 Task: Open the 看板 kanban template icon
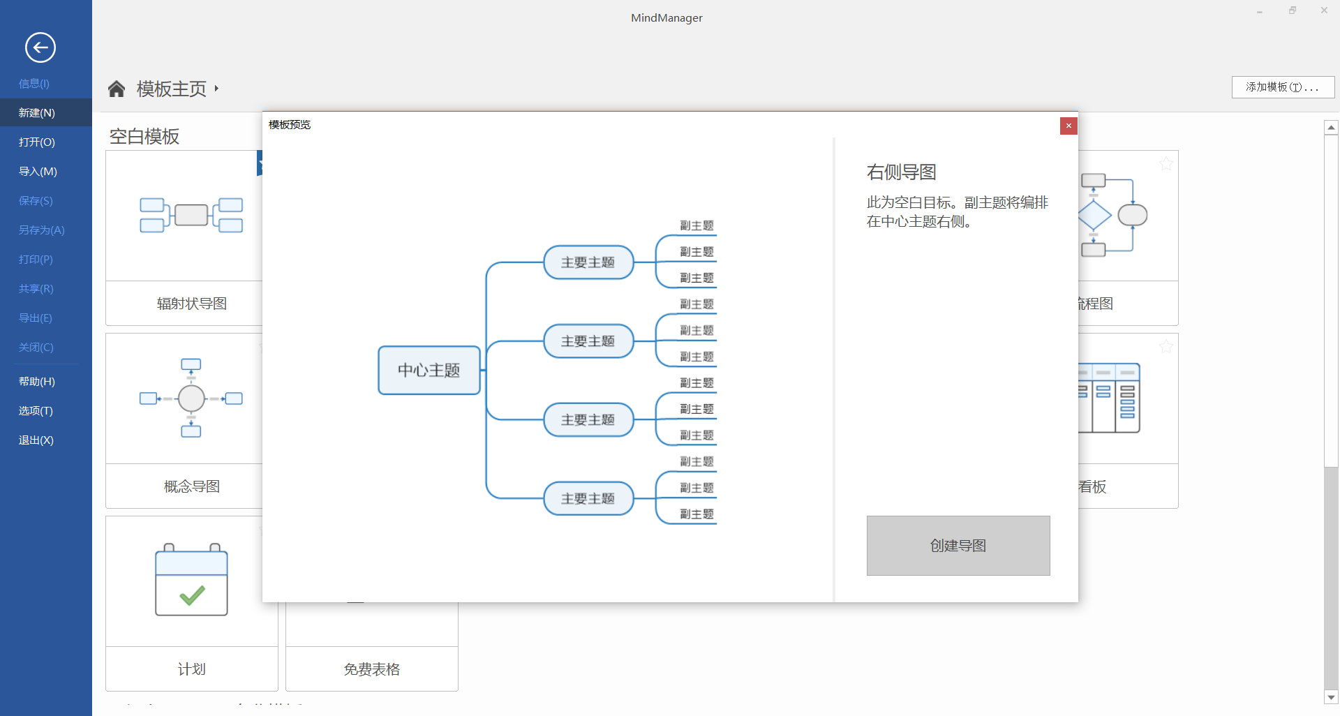pyautogui.click(x=1109, y=398)
